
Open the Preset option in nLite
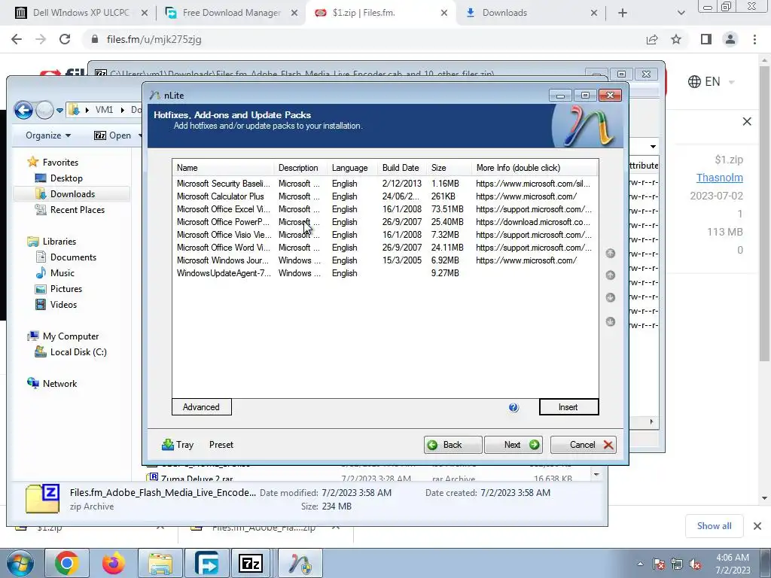pos(221,445)
